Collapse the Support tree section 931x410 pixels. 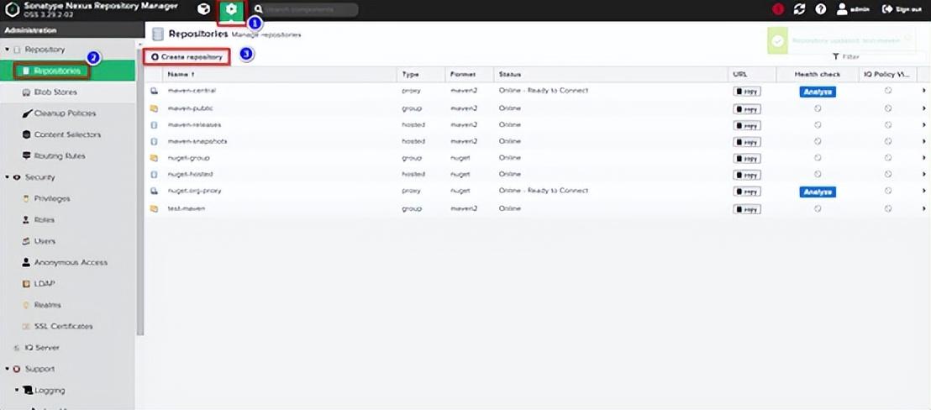point(7,369)
